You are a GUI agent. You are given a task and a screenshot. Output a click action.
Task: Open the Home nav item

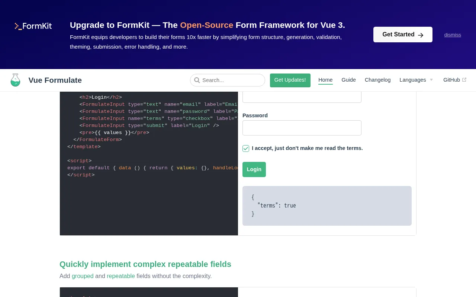(325, 80)
